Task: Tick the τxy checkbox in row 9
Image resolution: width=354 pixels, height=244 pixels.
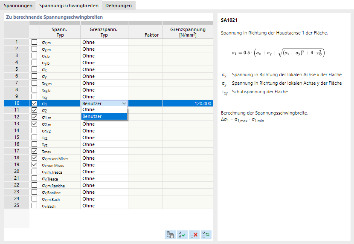Action: (x=34, y=97)
